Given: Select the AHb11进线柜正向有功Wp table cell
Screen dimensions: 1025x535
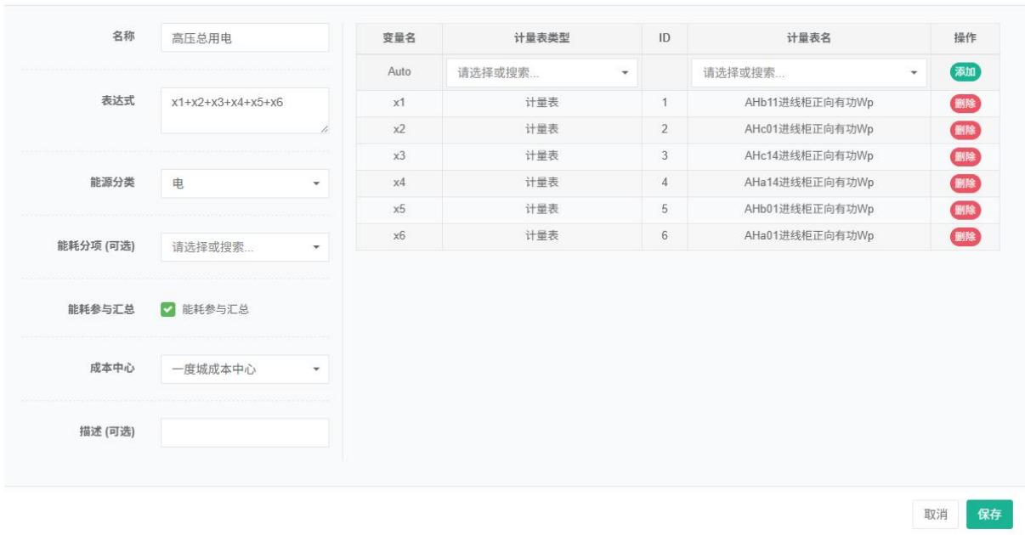Looking at the screenshot, I should coord(808,104).
